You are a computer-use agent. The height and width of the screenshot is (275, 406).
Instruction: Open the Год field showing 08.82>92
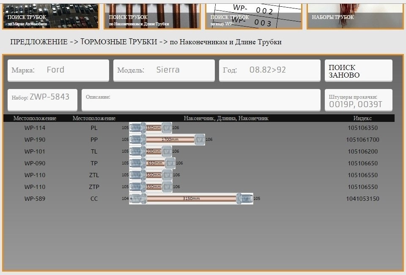[x=269, y=71]
